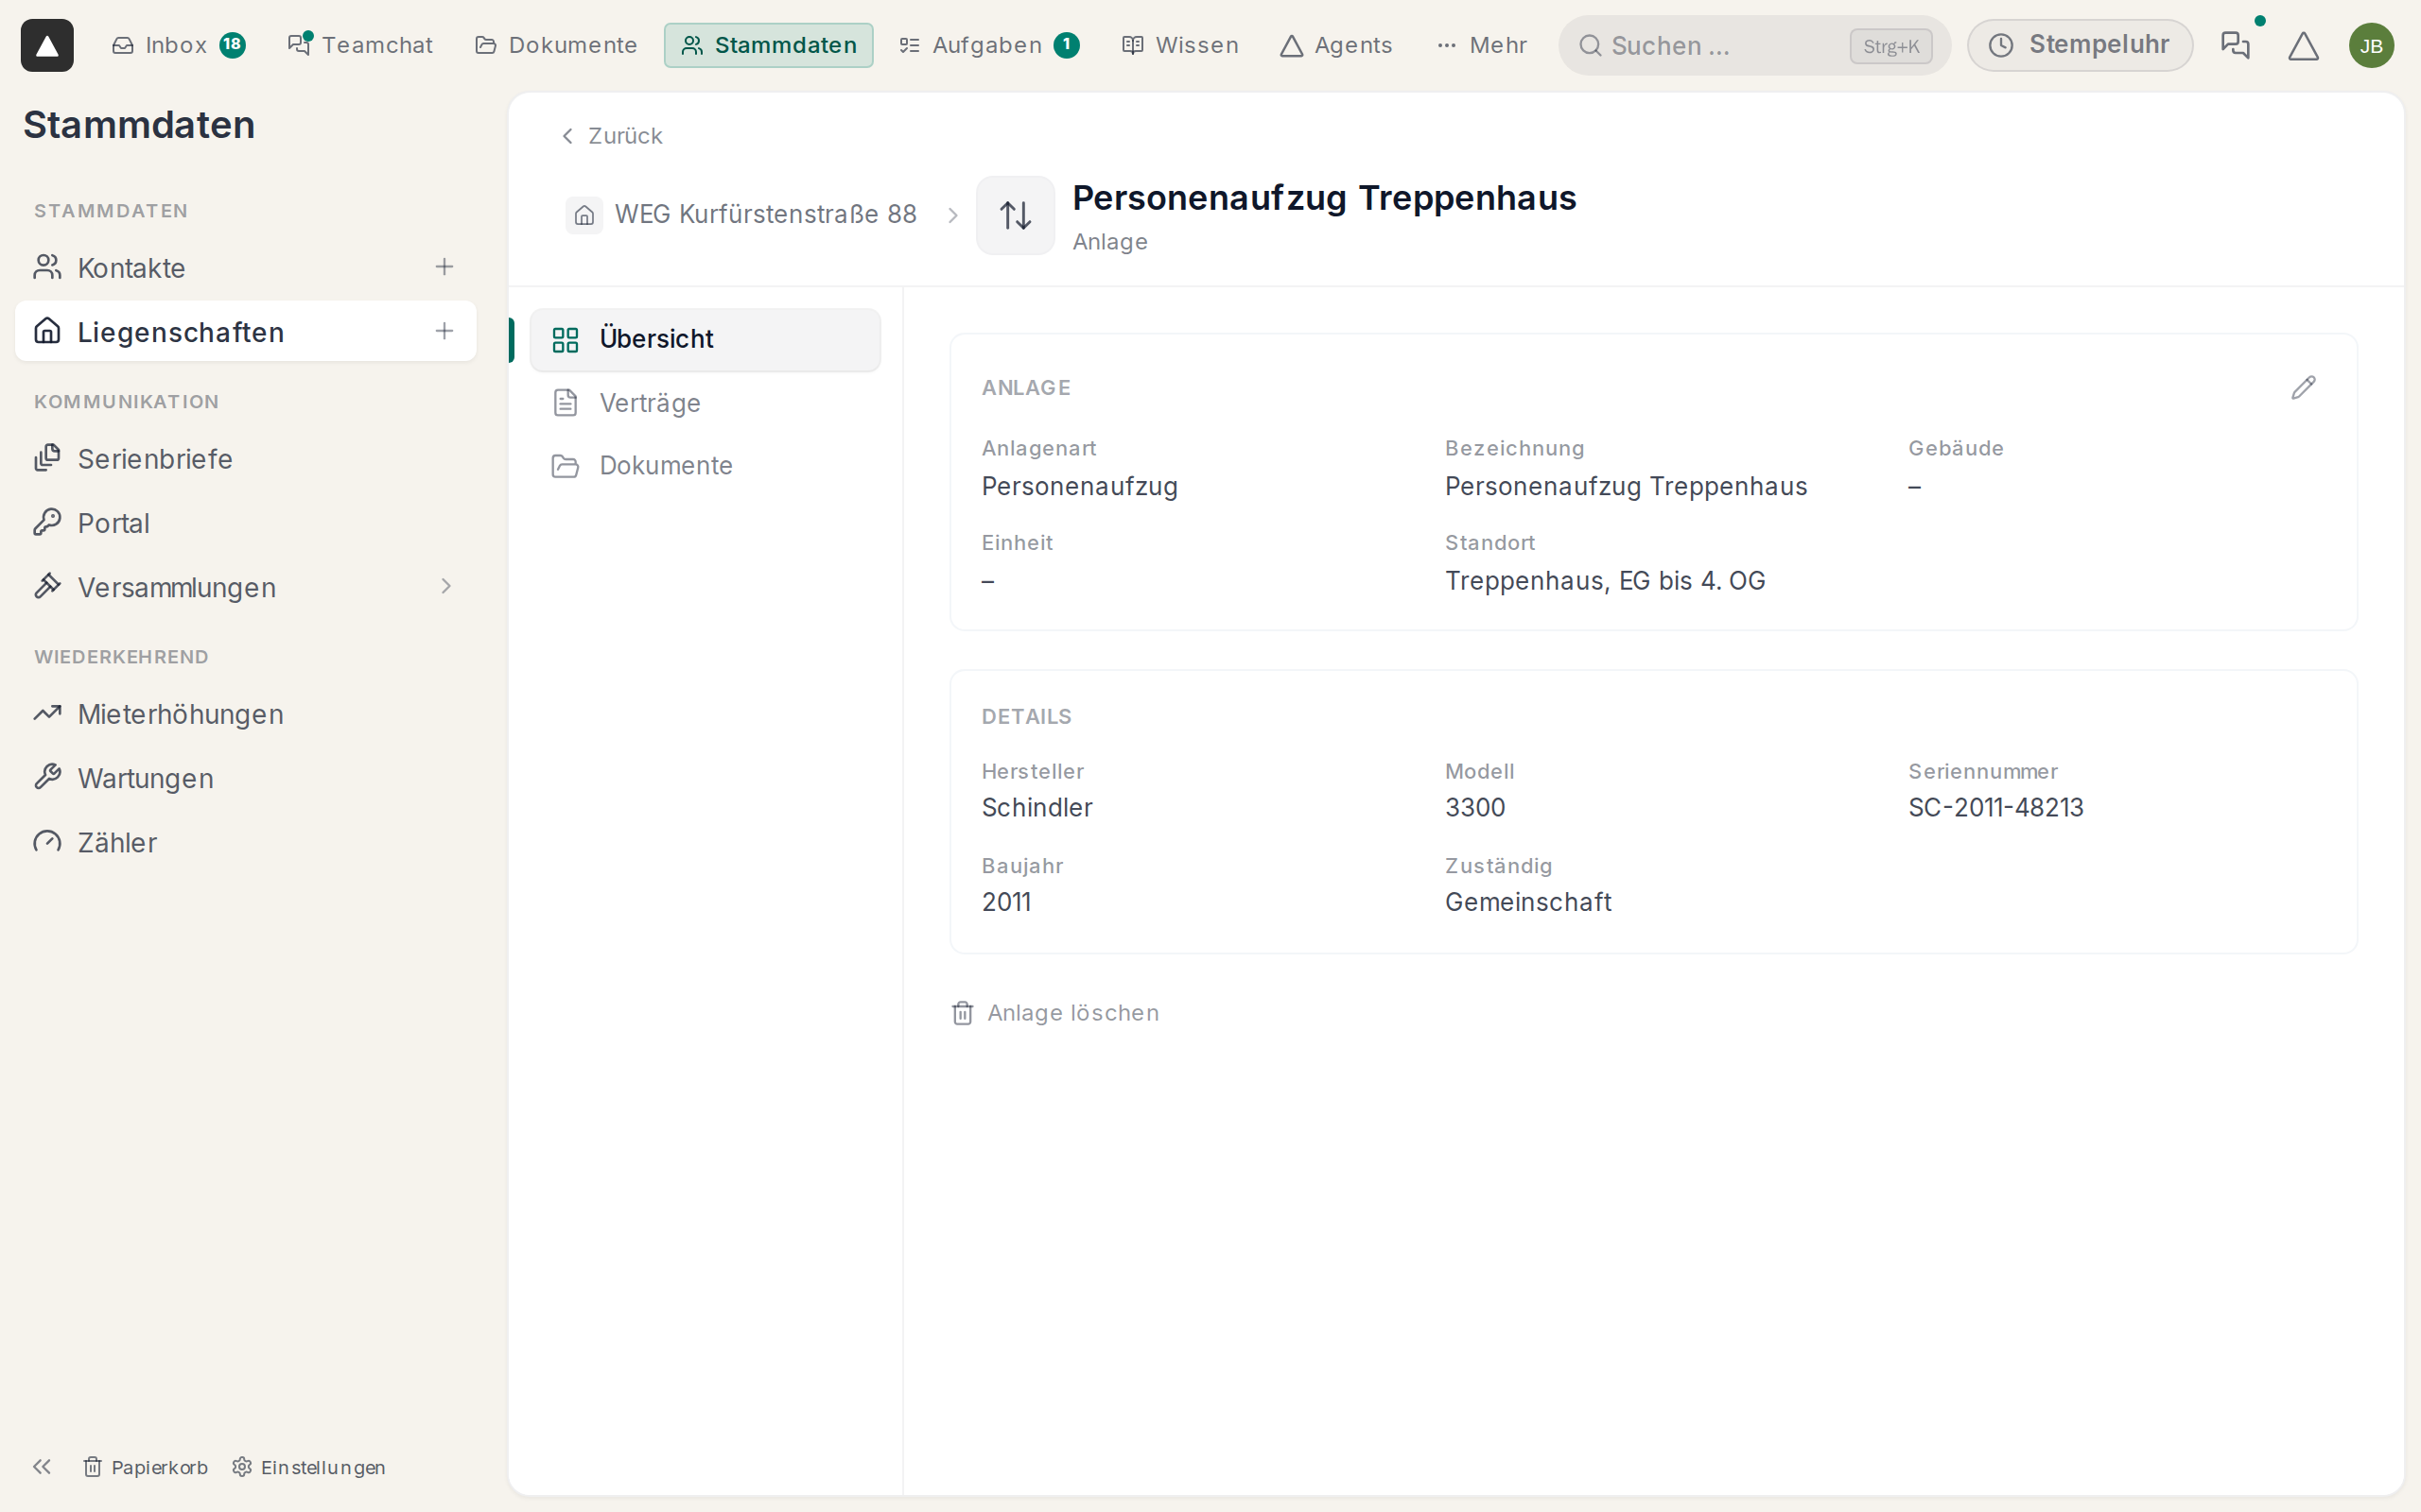Image resolution: width=2421 pixels, height=1512 pixels.
Task: Open Aufgaben in top navigation
Action: (x=988, y=45)
